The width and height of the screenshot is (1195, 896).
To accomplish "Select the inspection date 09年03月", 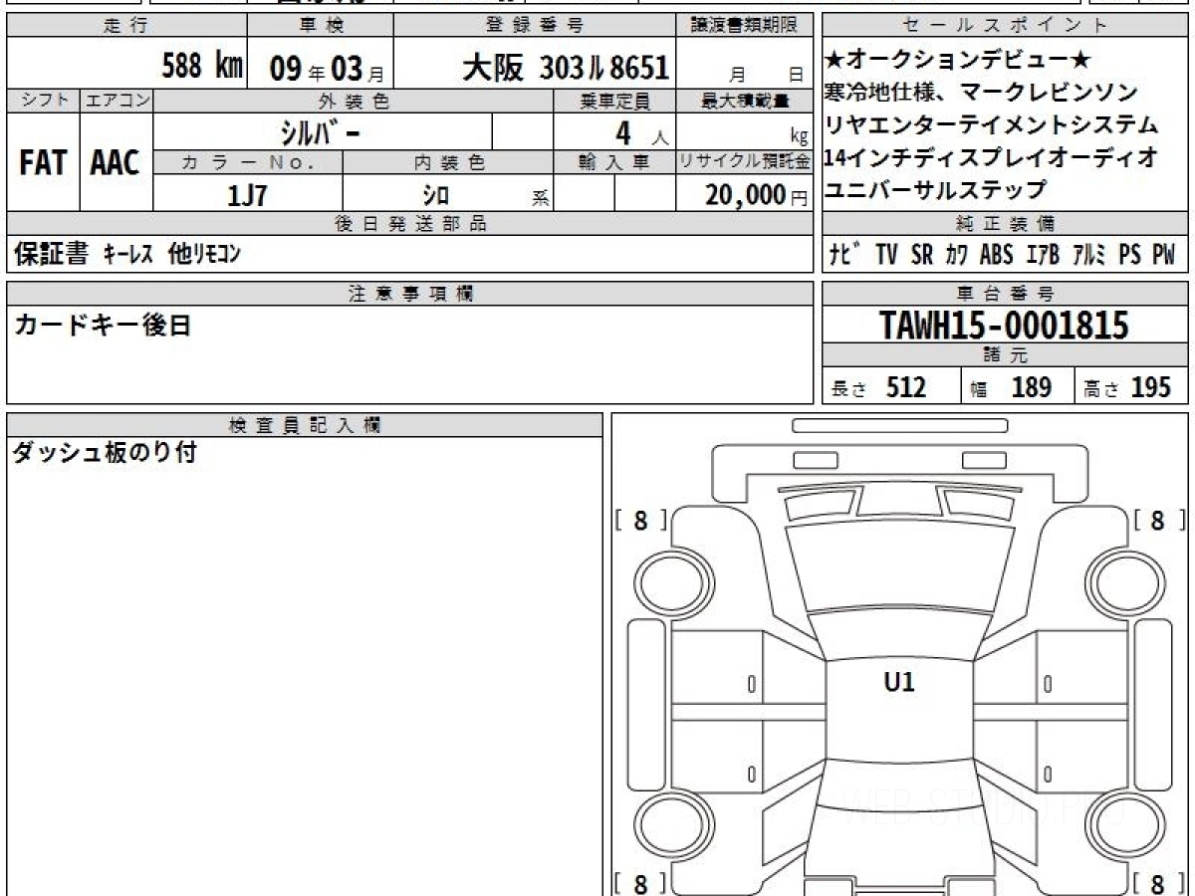I will [326, 69].
